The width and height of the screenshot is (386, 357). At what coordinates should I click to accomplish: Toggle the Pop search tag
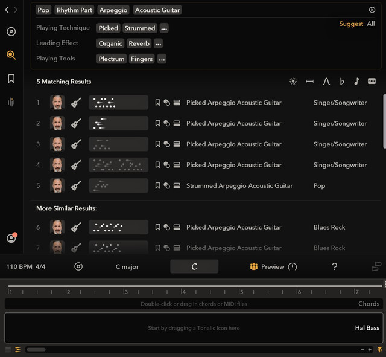[43, 10]
